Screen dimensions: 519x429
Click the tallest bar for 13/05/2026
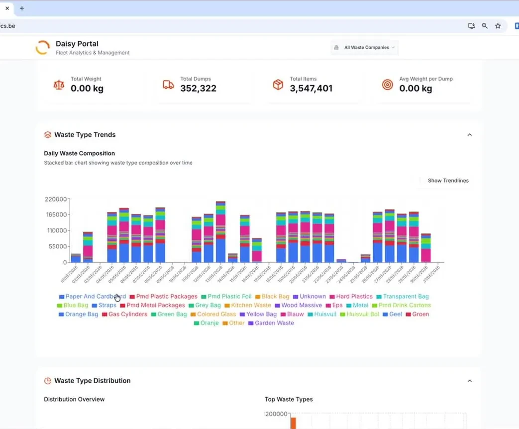pos(221,232)
